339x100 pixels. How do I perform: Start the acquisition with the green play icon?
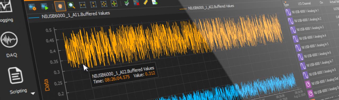pos(44,7)
